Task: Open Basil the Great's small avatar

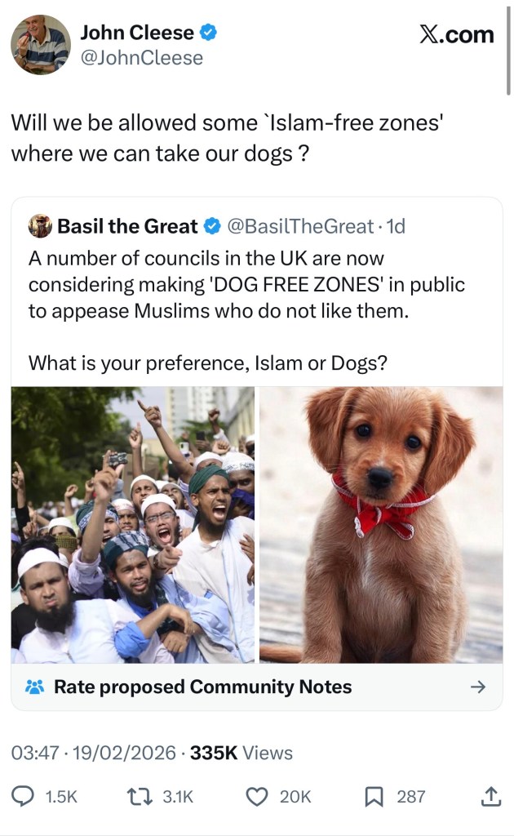Action: tap(40, 226)
